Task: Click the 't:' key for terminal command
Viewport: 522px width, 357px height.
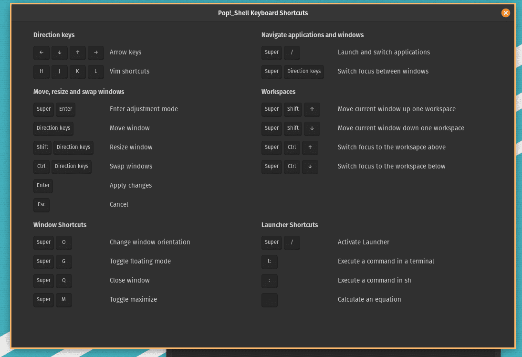Action: pyautogui.click(x=269, y=262)
